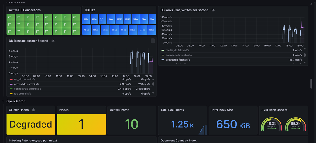Click the 4 ops/s axis label
This screenshot has width=316, height=143.
[x=14, y=51]
